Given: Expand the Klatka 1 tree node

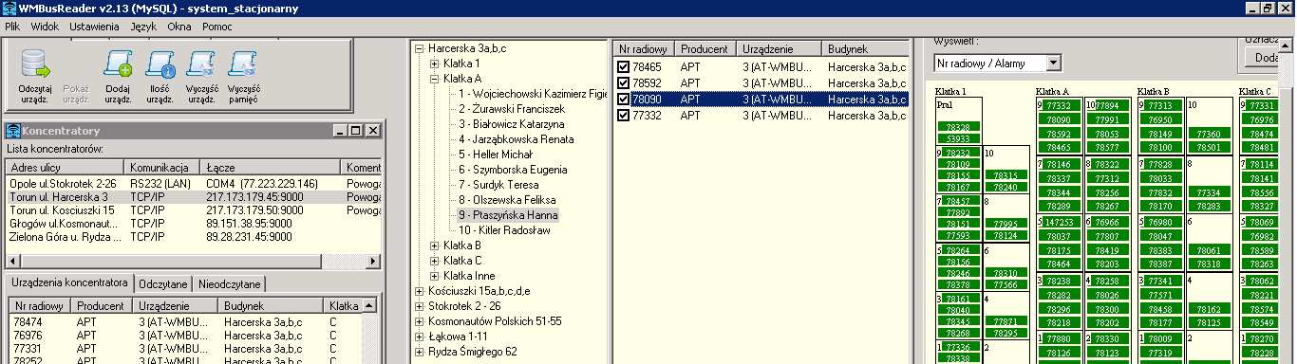Looking at the screenshot, I should tap(434, 64).
